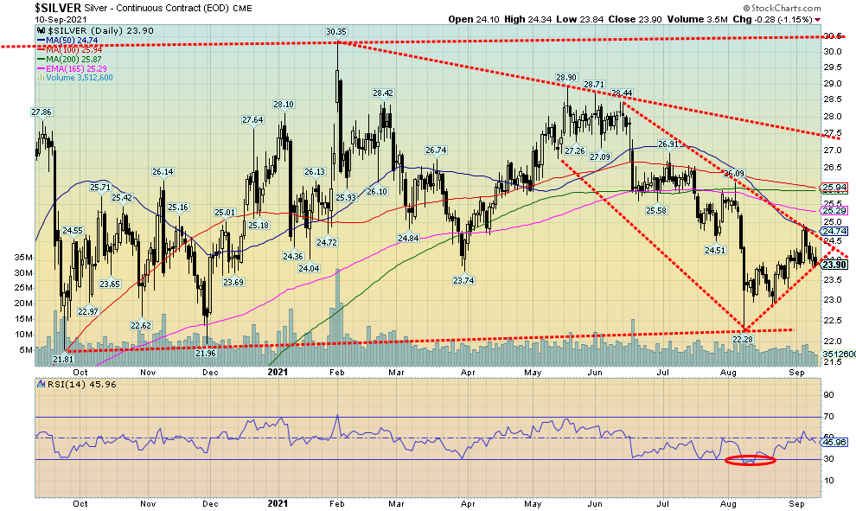This screenshot has width=856, height=511.
Task: Click the 22.28 August low label
Action: [x=743, y=340]
